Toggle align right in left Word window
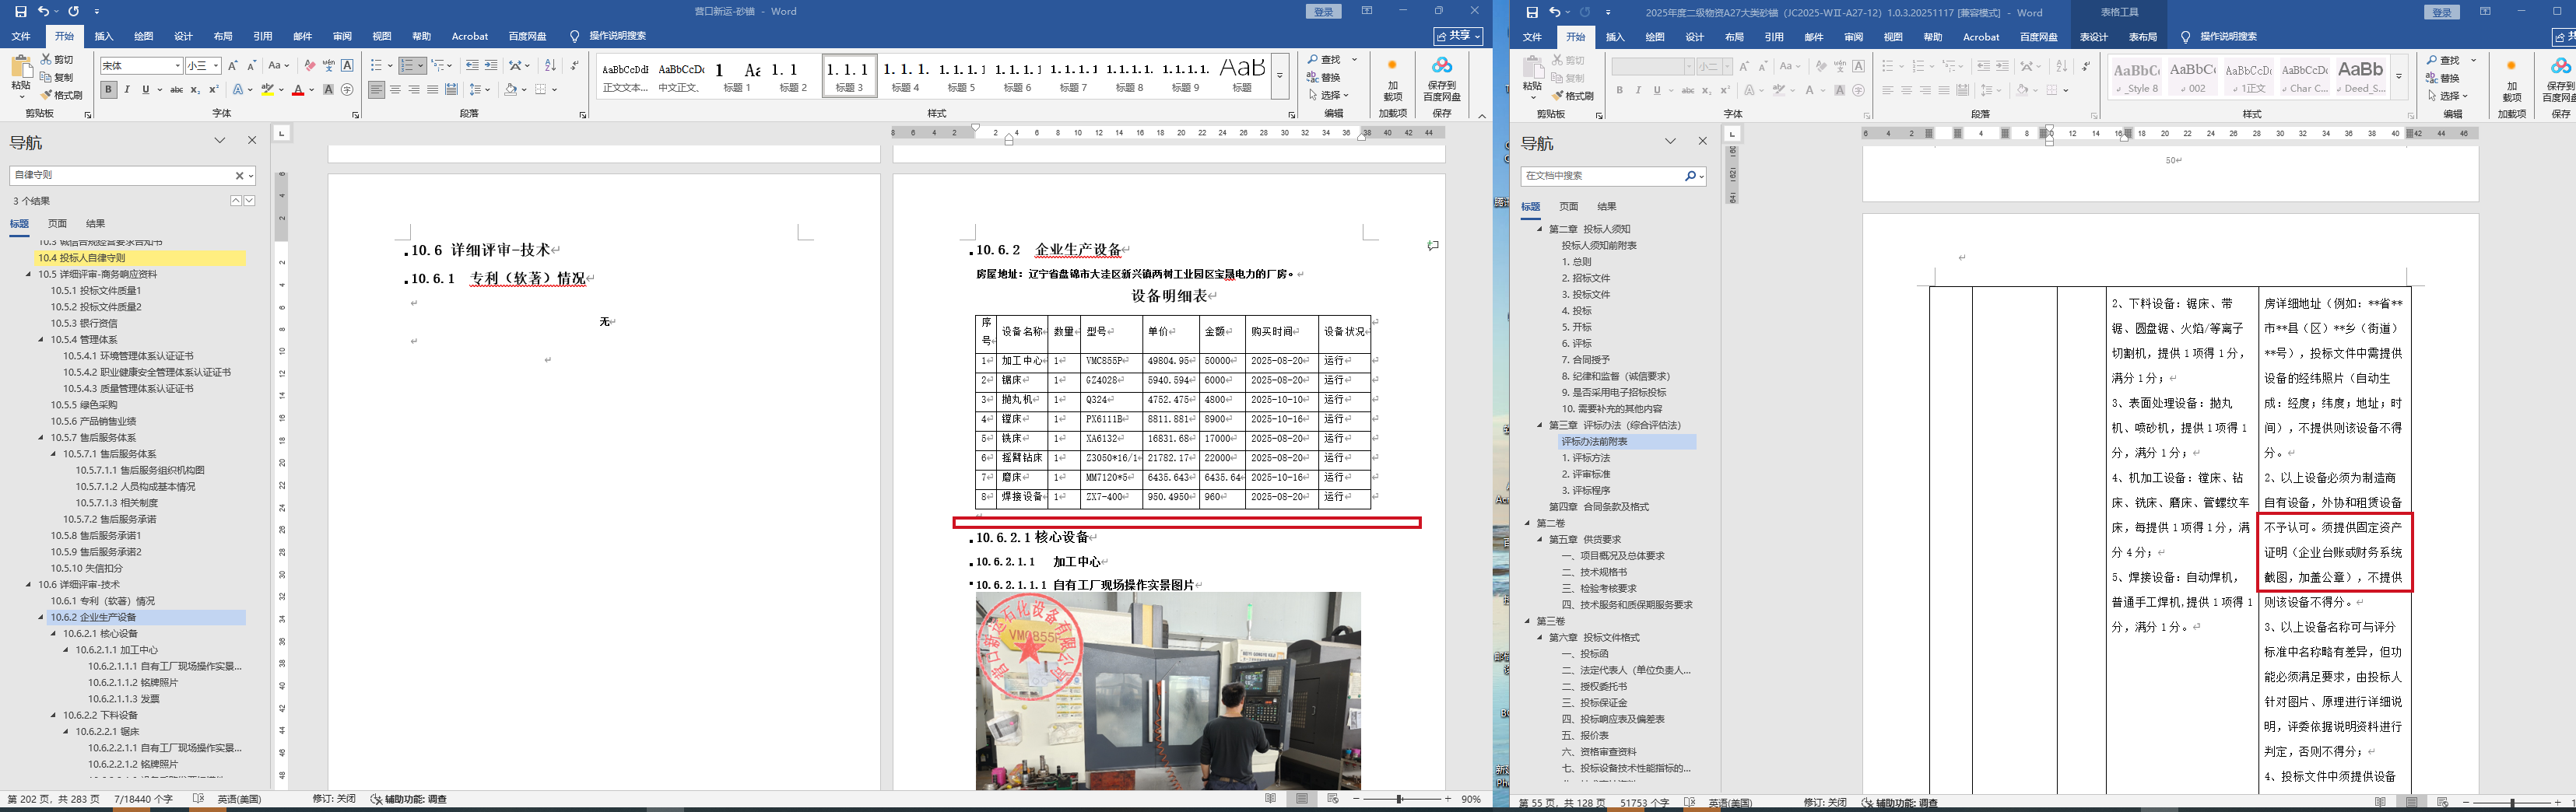The image size is (2576, 812). [414, 90]
